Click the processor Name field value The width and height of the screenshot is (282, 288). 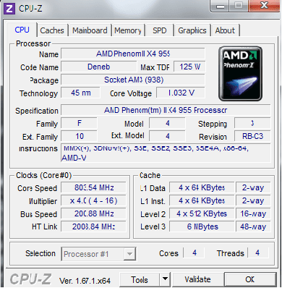coord(133,54)
